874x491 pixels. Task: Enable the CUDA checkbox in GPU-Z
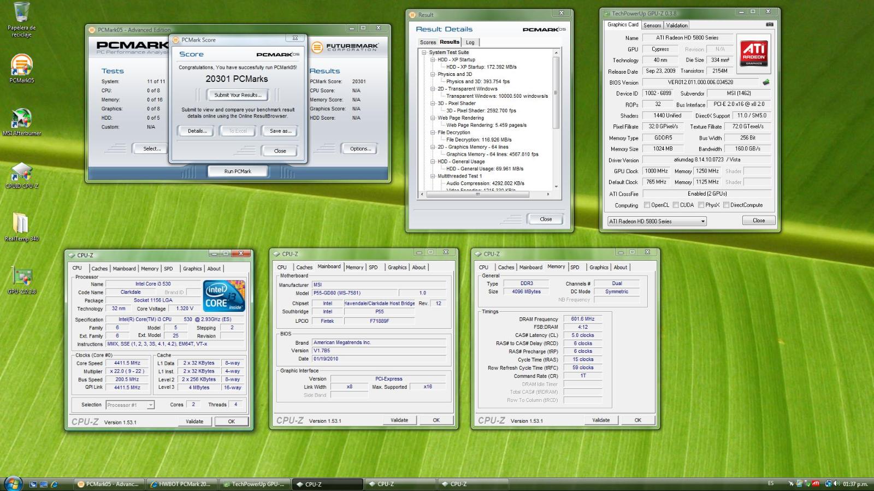pyautogui.click(x=676, y=205)
